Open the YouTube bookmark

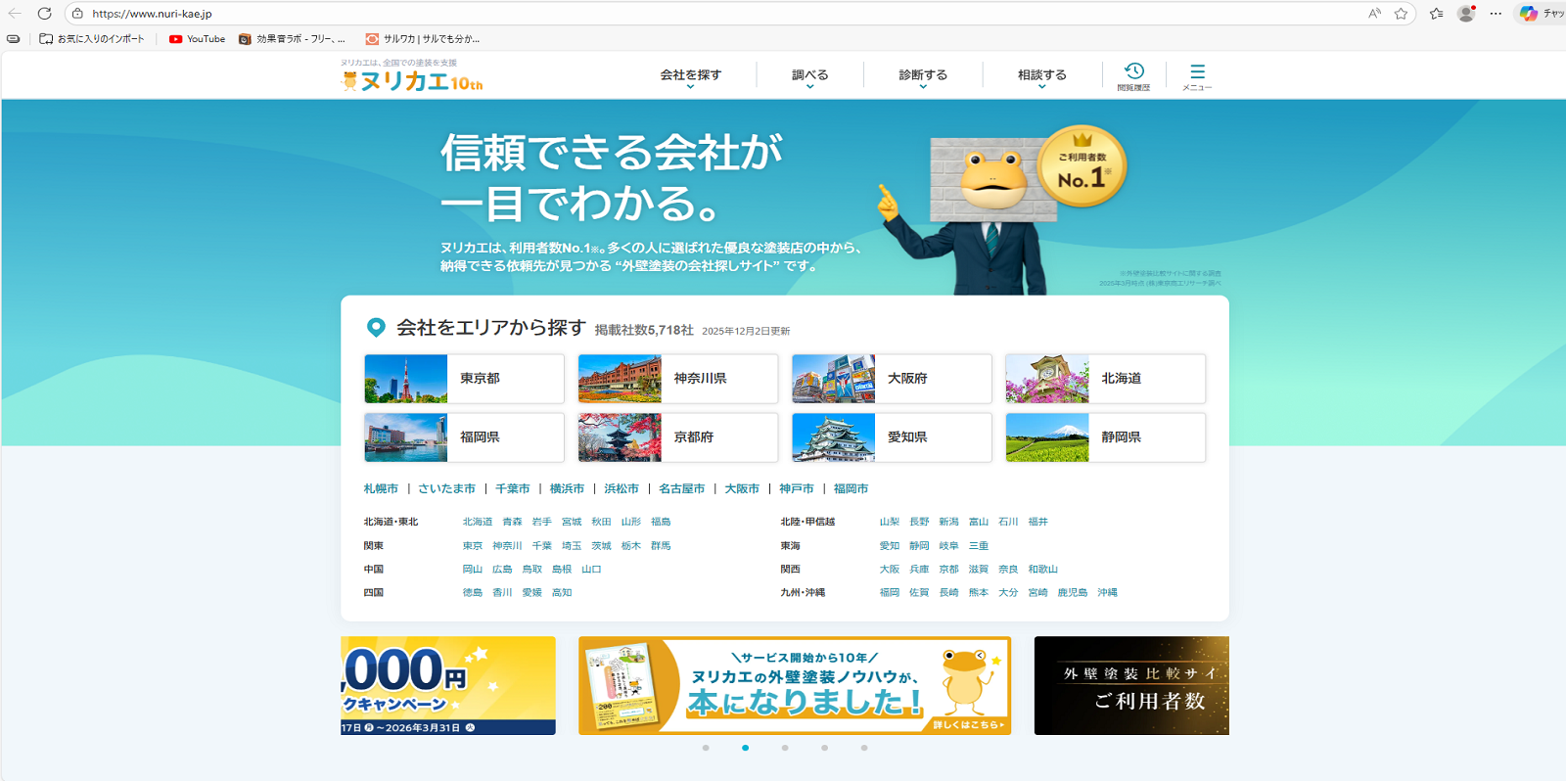(197, 39)
